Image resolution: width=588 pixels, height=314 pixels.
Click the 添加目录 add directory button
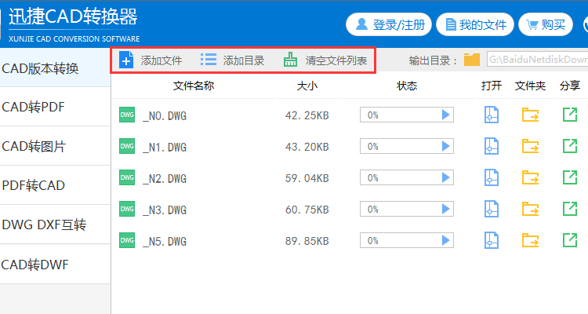(233, 60)
